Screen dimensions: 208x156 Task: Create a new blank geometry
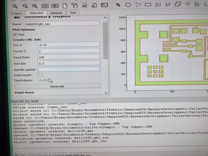pyautogui.click(x=65, y=6)
